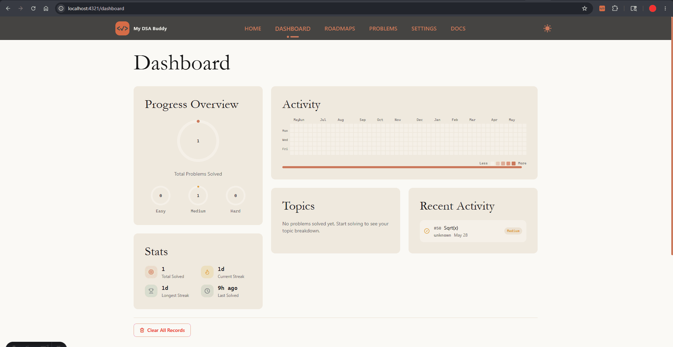The height and width of the screenshot is (347, 673).
Task: Click the 'May 28' date in Recent Activity
Action: point(461,235)
